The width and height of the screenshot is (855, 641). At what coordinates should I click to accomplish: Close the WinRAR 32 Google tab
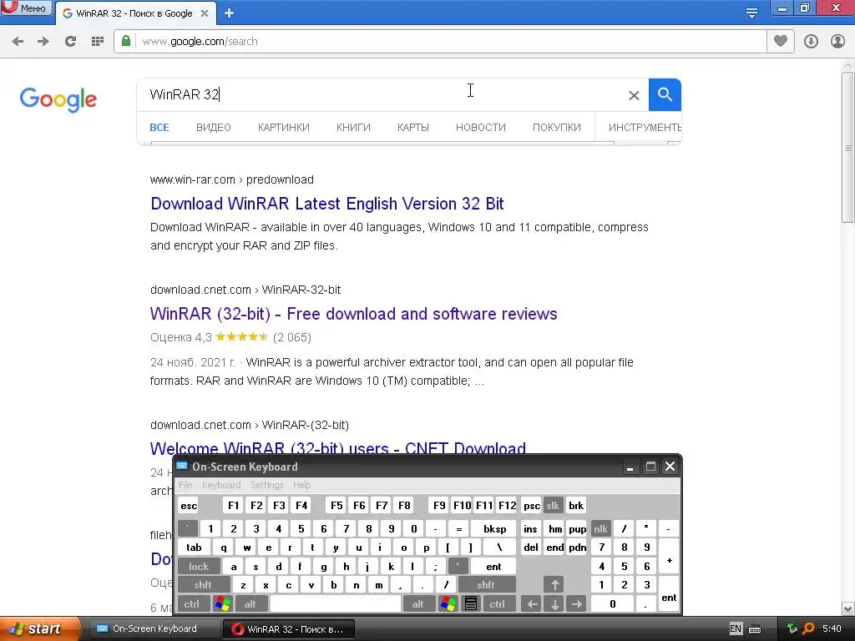pos(205,13)
